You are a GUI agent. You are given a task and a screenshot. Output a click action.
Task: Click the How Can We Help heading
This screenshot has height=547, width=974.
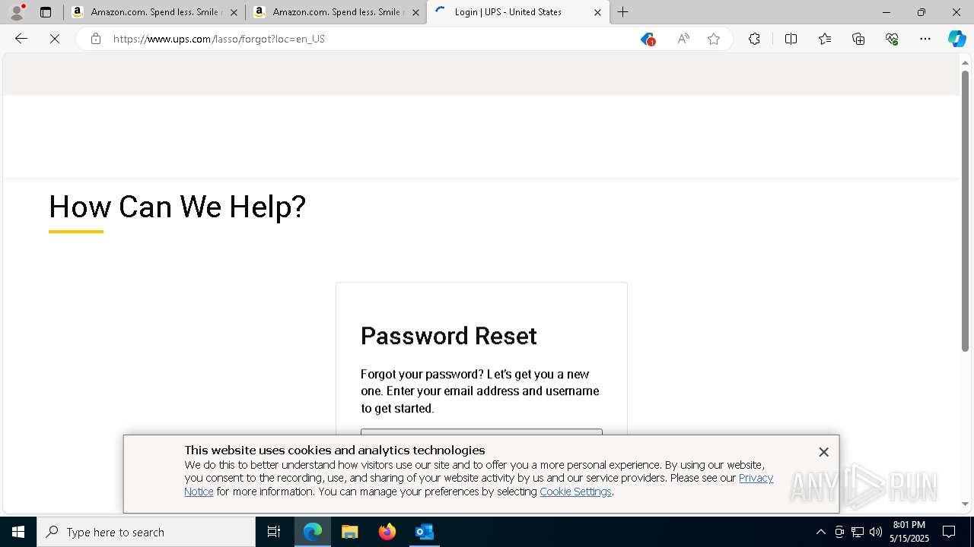[x=177, y=207]
